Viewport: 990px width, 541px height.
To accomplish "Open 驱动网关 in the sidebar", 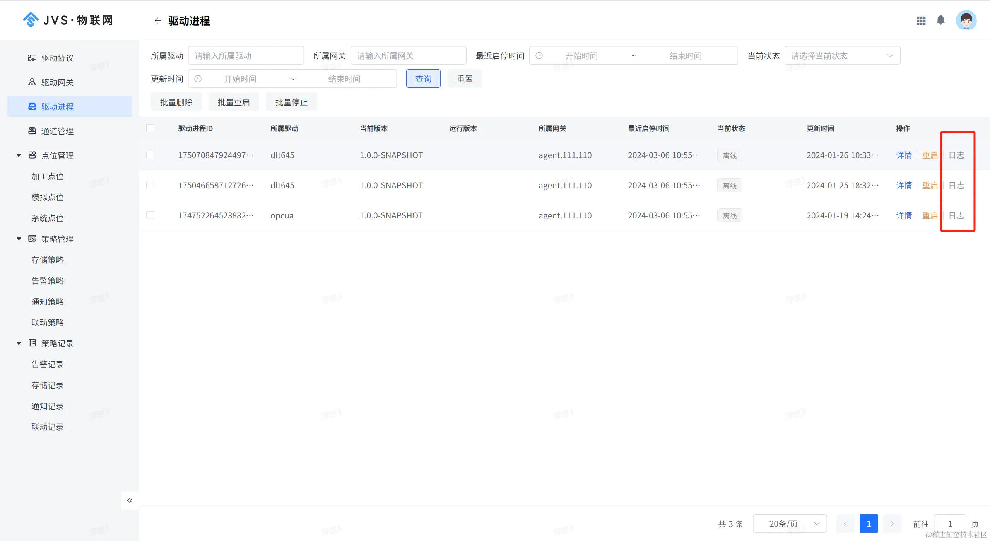I will pos(57,82).
